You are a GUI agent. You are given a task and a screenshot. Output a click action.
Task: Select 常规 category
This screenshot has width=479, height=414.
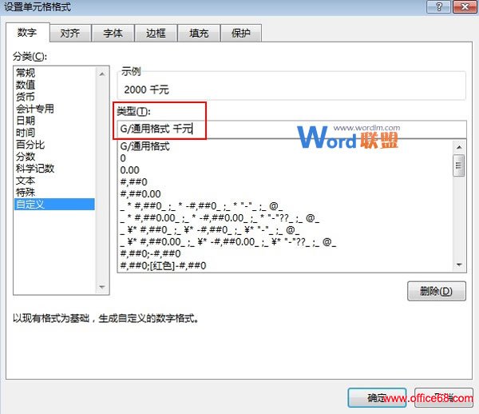tap(54, 73)
